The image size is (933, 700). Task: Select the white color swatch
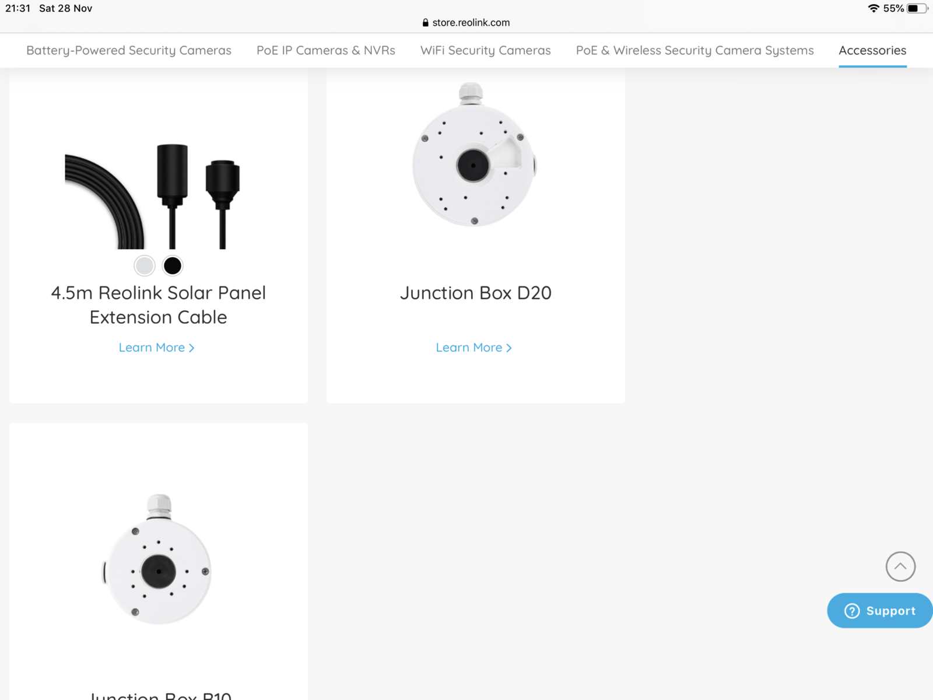coord(145,266)
